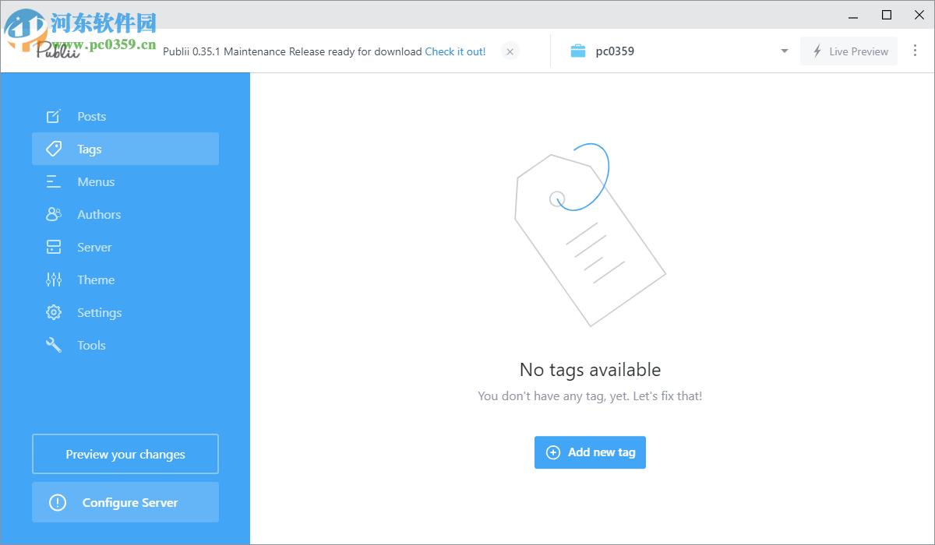Click the Settings gear icon
This screenshot has width=935, height=545.
coord(54,312)
